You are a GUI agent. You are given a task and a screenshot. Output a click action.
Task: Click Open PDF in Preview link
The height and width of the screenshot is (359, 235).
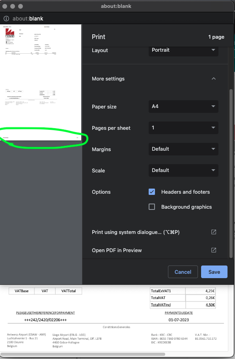pyautogui.click(x=117, y=250)
